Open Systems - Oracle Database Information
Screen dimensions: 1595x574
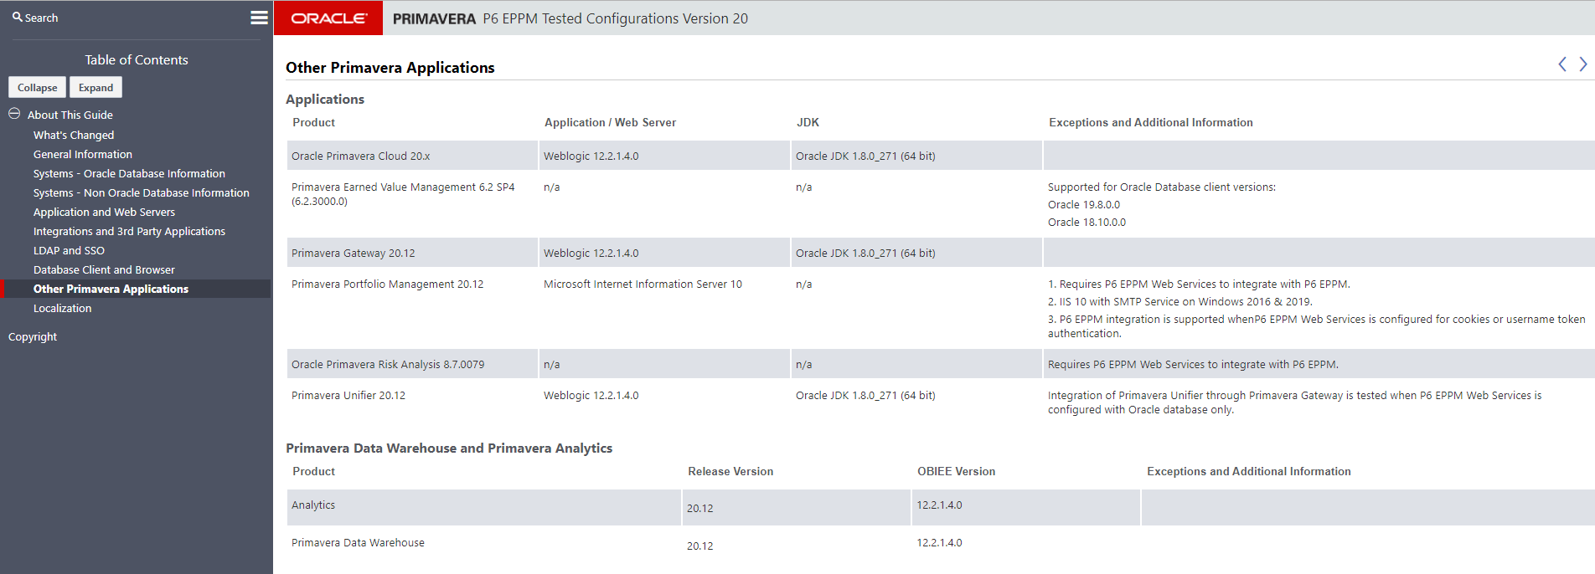pyautogui.click(x=129, y=173)
